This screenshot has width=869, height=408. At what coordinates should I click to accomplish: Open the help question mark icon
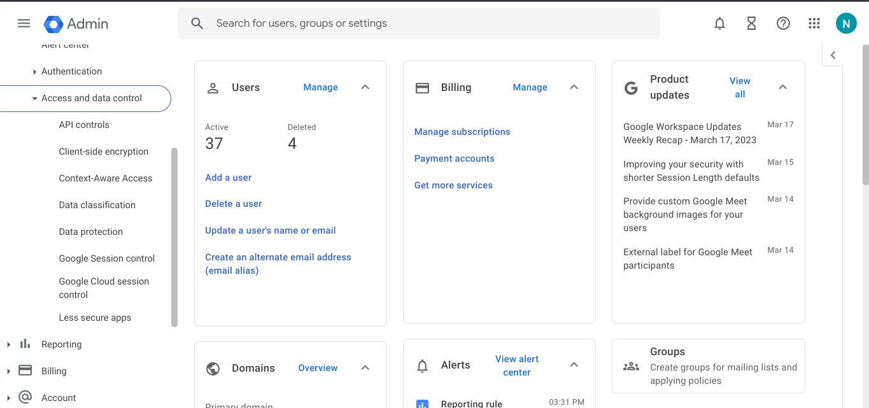click(x=783, y=24)
